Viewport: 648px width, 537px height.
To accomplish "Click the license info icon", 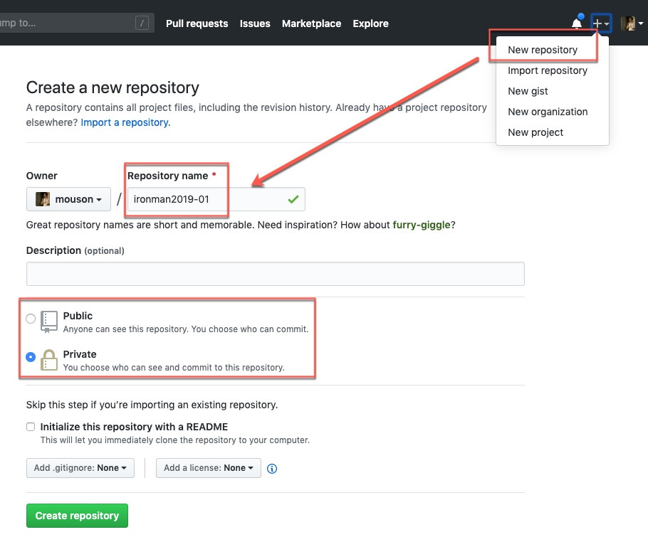I will [x=272, y=469].
